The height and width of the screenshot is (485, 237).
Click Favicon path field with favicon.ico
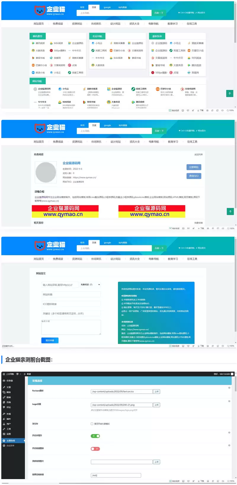122,392
